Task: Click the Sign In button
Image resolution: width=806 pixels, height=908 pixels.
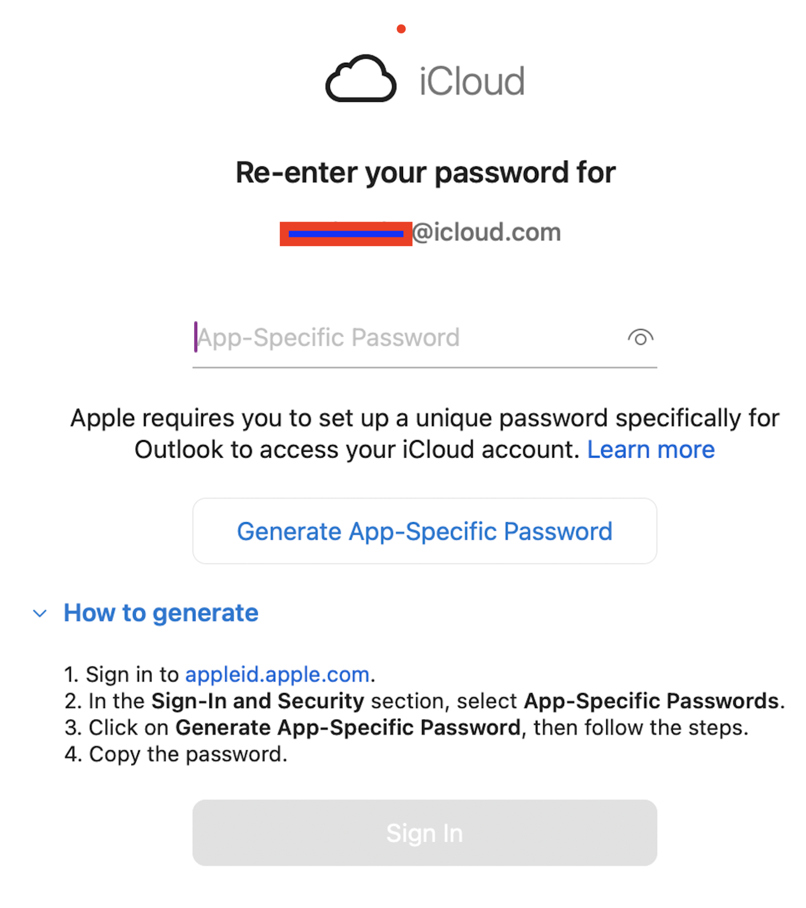Action: tap(424, 833)
